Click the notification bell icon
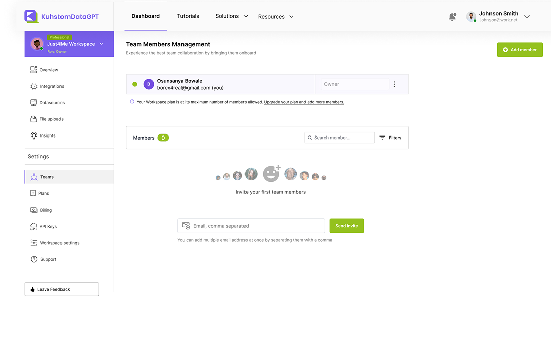The image size is (551, 340). tap(452, 17)
